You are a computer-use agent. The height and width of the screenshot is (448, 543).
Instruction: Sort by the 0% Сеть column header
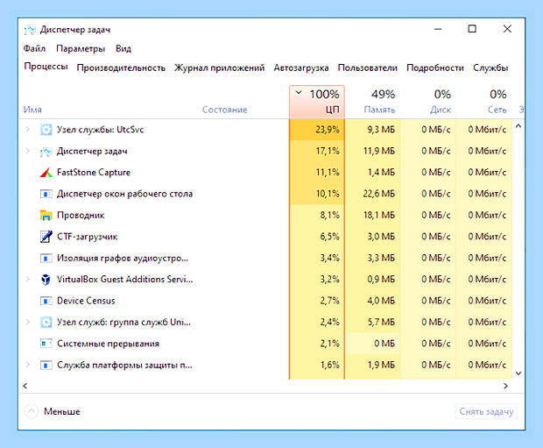tap(483, 102)
